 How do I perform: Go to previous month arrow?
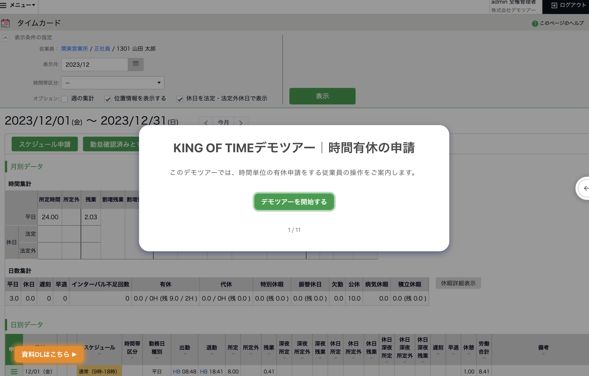coord(206,122)
